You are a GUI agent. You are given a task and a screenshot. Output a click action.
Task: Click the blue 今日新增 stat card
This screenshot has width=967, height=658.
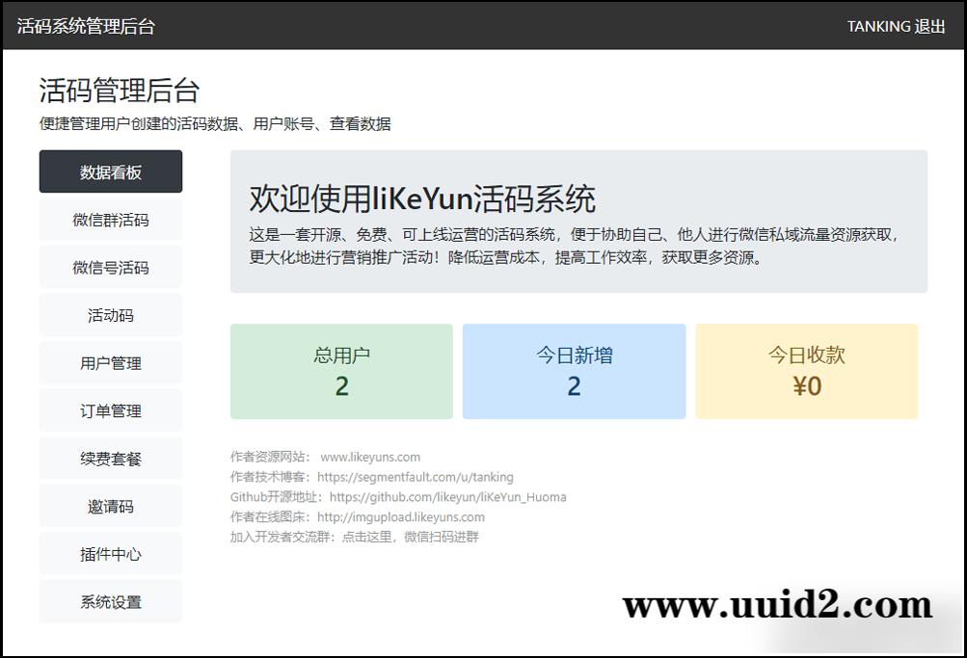574,372
